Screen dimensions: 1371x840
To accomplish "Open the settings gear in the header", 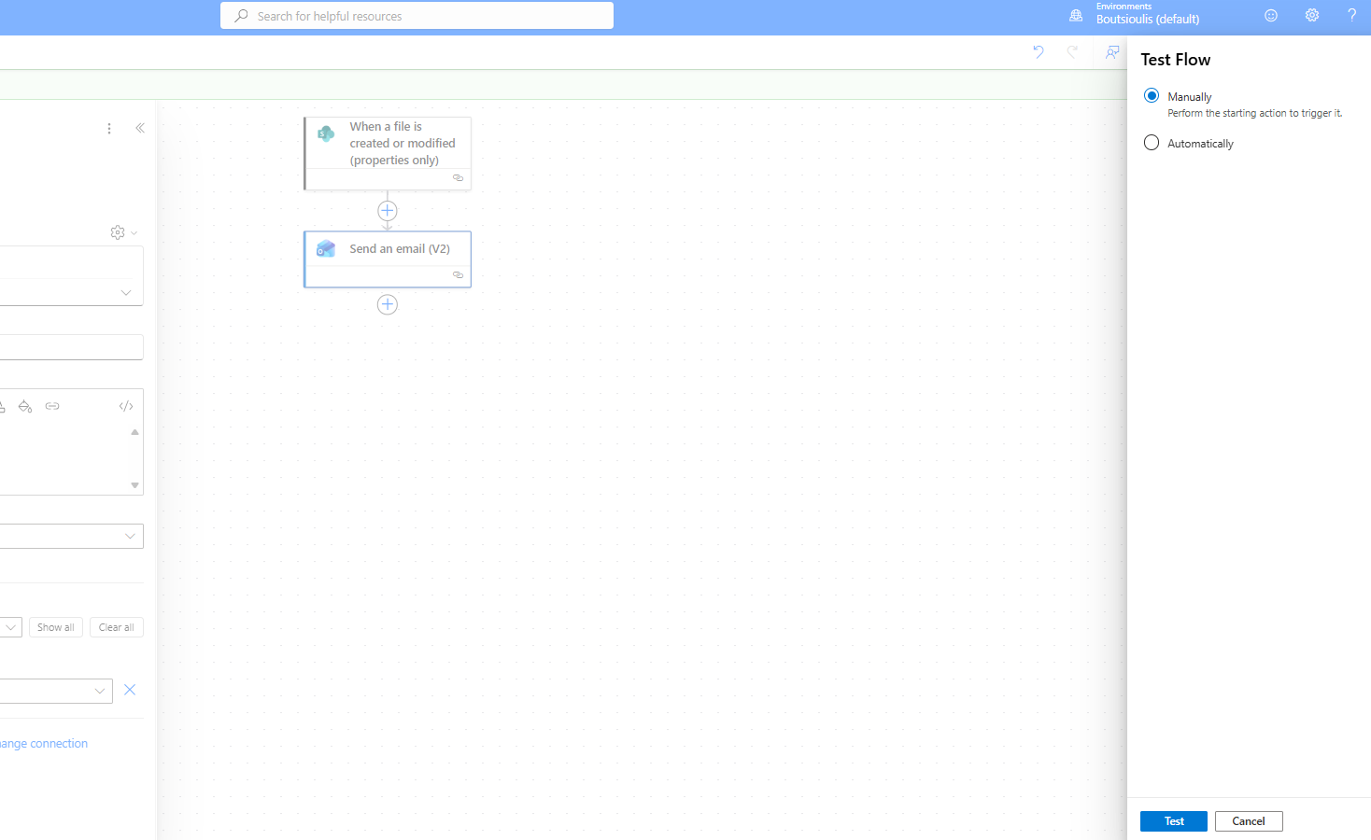I will (x=1311, y=16).
